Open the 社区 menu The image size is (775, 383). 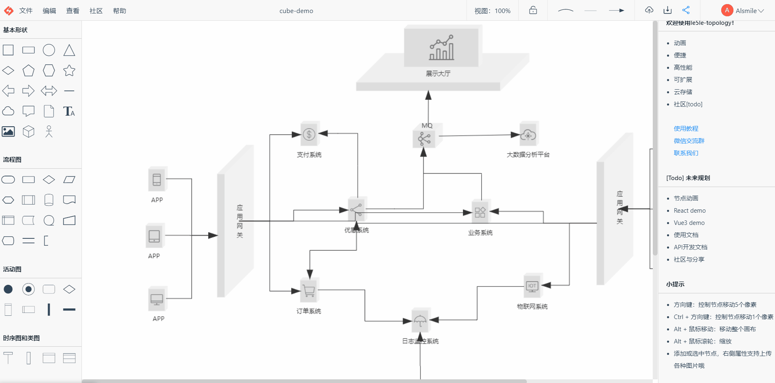pos(96,11)
